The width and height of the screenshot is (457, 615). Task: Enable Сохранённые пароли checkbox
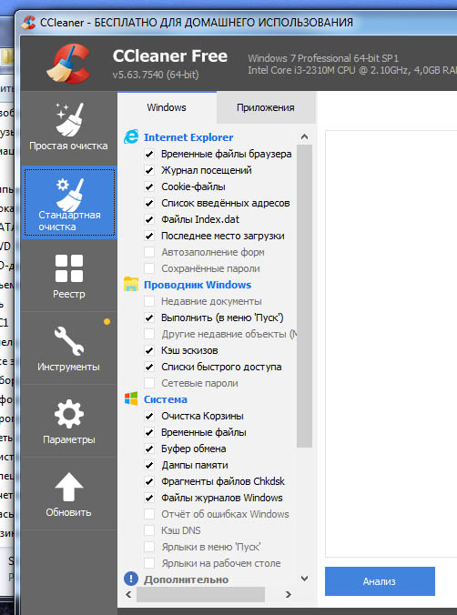tap(149, 268)
